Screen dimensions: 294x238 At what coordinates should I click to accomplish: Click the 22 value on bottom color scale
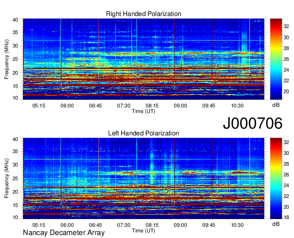coord(286,196)
